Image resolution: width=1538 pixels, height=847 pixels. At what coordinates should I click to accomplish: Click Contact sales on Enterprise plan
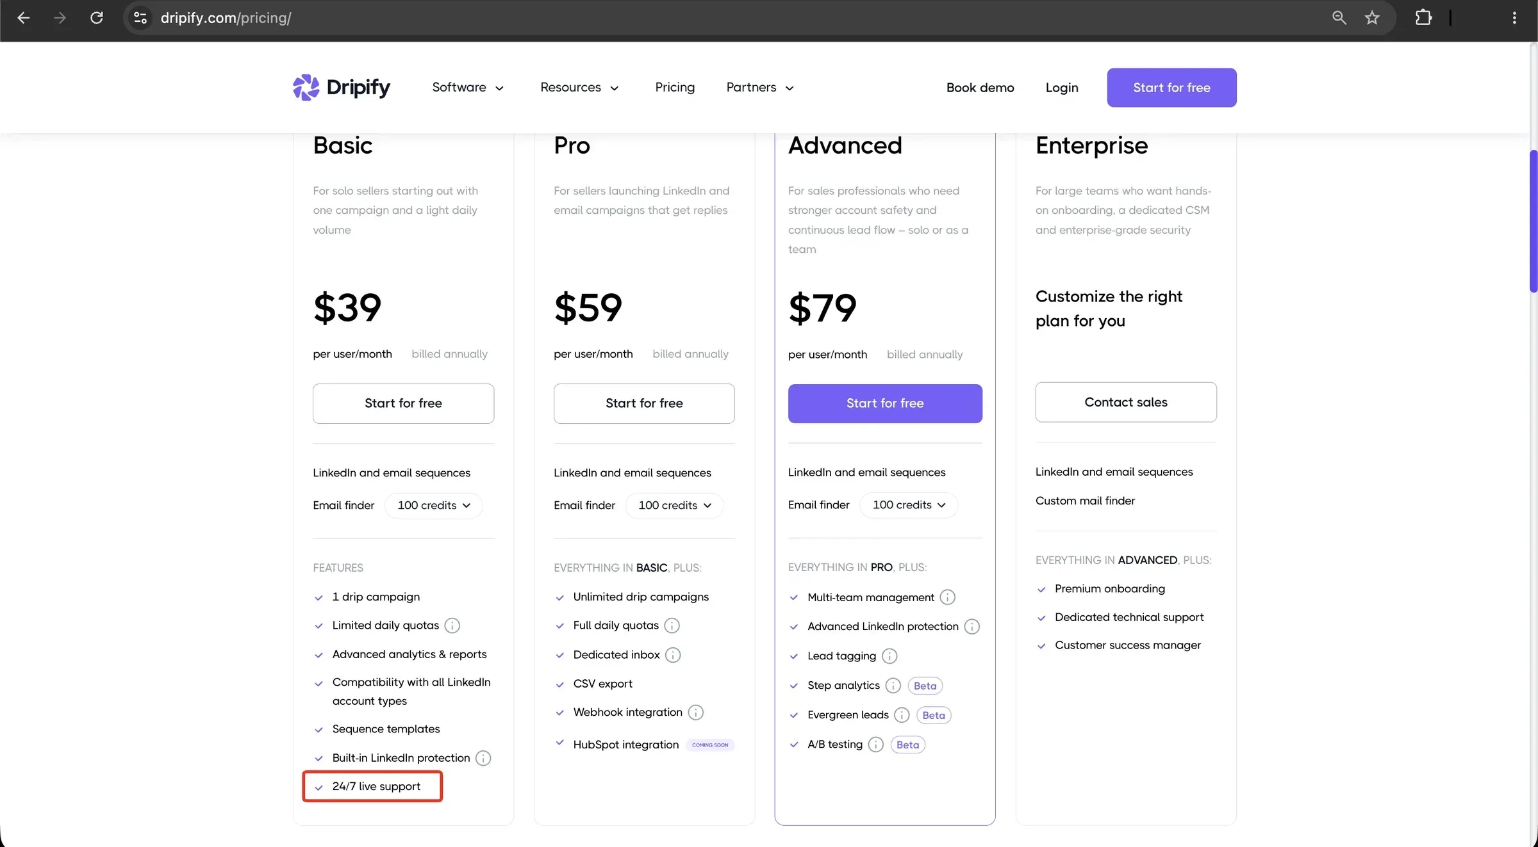point(1126,402)
